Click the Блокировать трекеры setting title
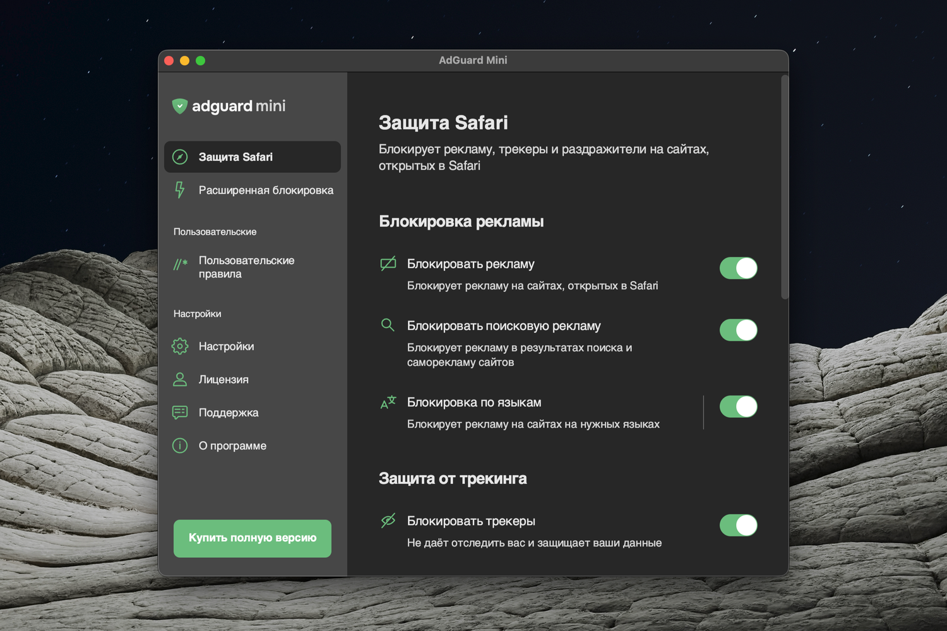Screen dimensions: 947x631 [471, 521]
